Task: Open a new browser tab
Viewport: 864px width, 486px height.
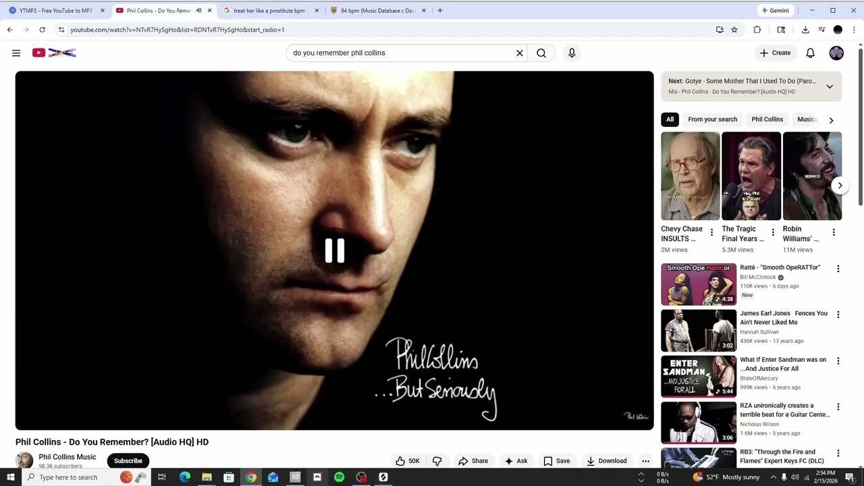Action: click(440, 11)
